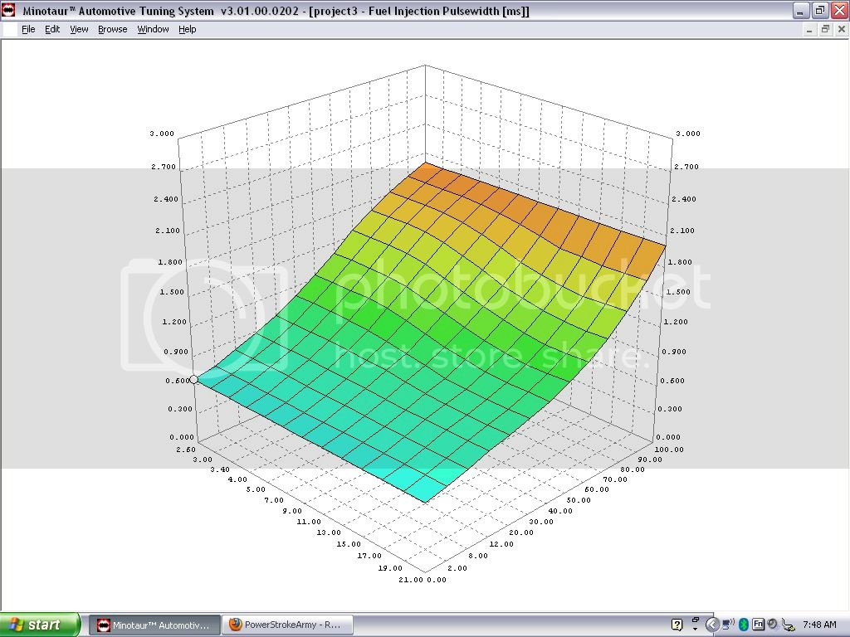Click the Safely Remove Hardware tray icon
This screenshot has width=850, height=637.
click(789, 625)
